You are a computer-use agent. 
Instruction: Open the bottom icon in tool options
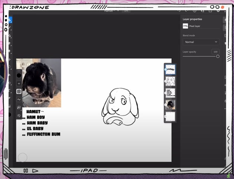[x=19, y=115]
